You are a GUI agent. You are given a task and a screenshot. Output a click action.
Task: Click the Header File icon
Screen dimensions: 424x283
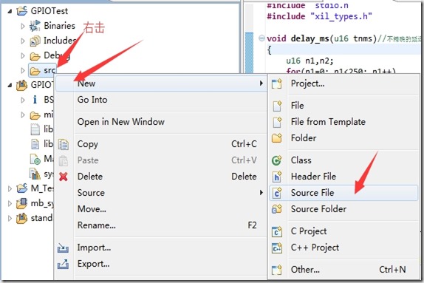pyautogui.click(x=277, y=177)
